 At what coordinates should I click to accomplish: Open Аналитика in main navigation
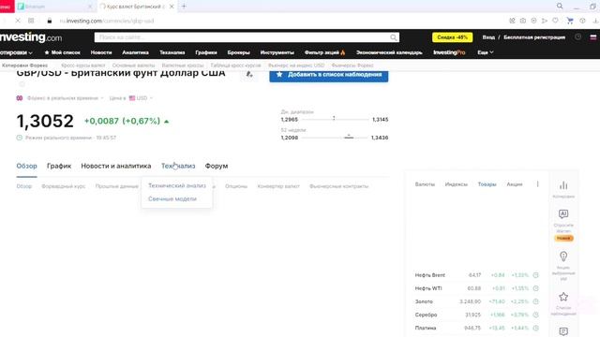[x=135, y=52]
